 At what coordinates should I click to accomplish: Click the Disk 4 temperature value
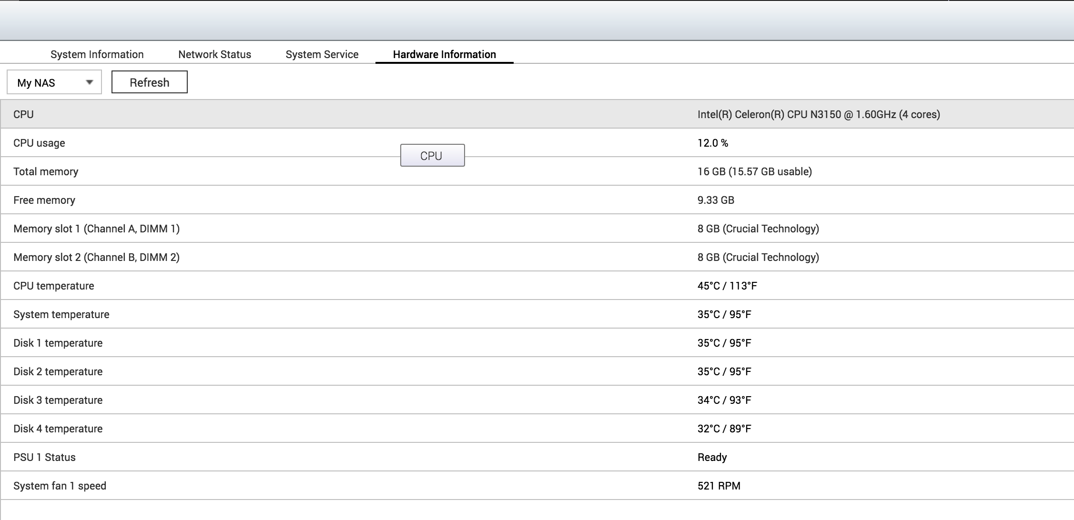[724, 429]
